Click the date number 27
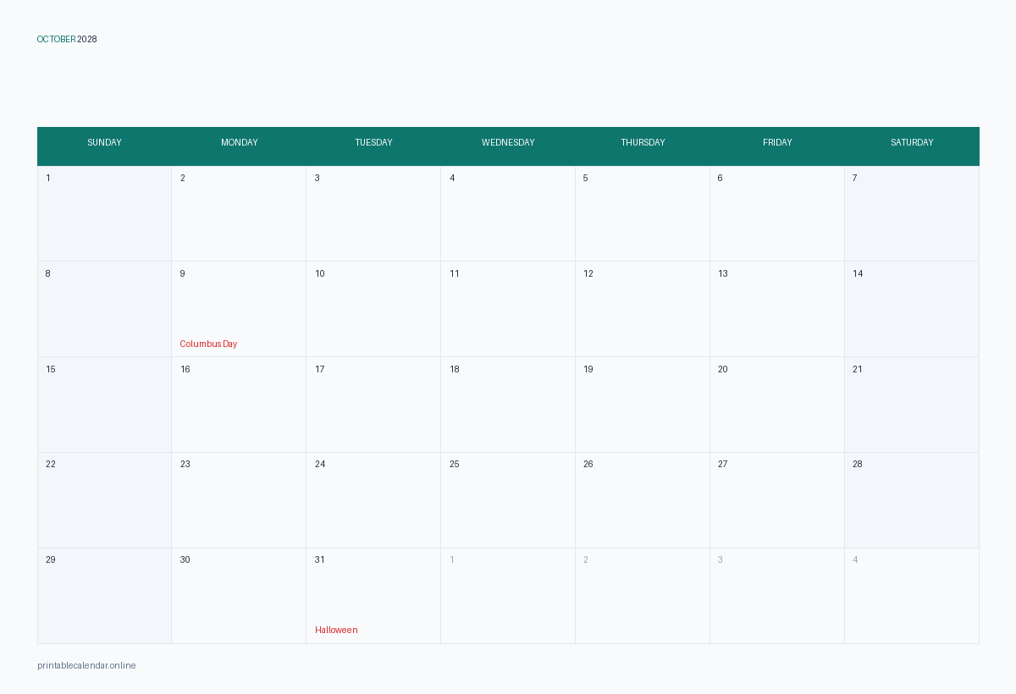 coord(723,465)
